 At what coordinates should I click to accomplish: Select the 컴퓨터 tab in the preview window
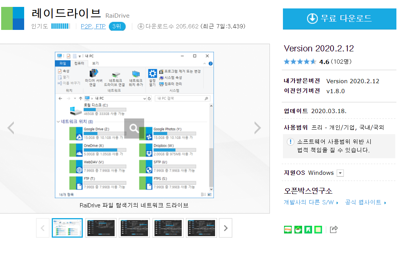79,64
